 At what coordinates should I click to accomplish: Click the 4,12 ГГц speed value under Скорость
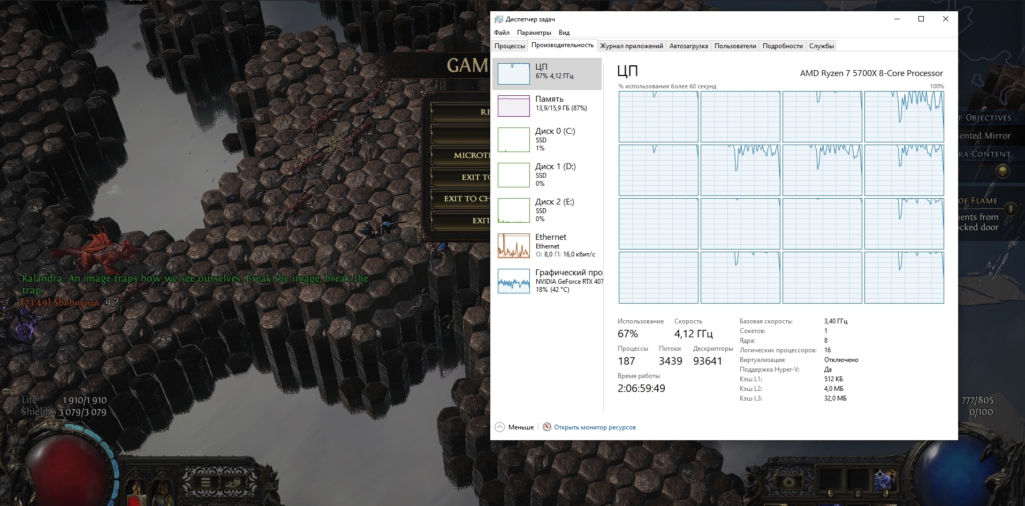pos(693,334)
